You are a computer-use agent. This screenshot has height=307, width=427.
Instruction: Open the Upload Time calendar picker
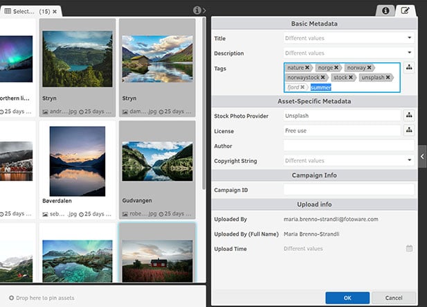(x=409, y=248)
